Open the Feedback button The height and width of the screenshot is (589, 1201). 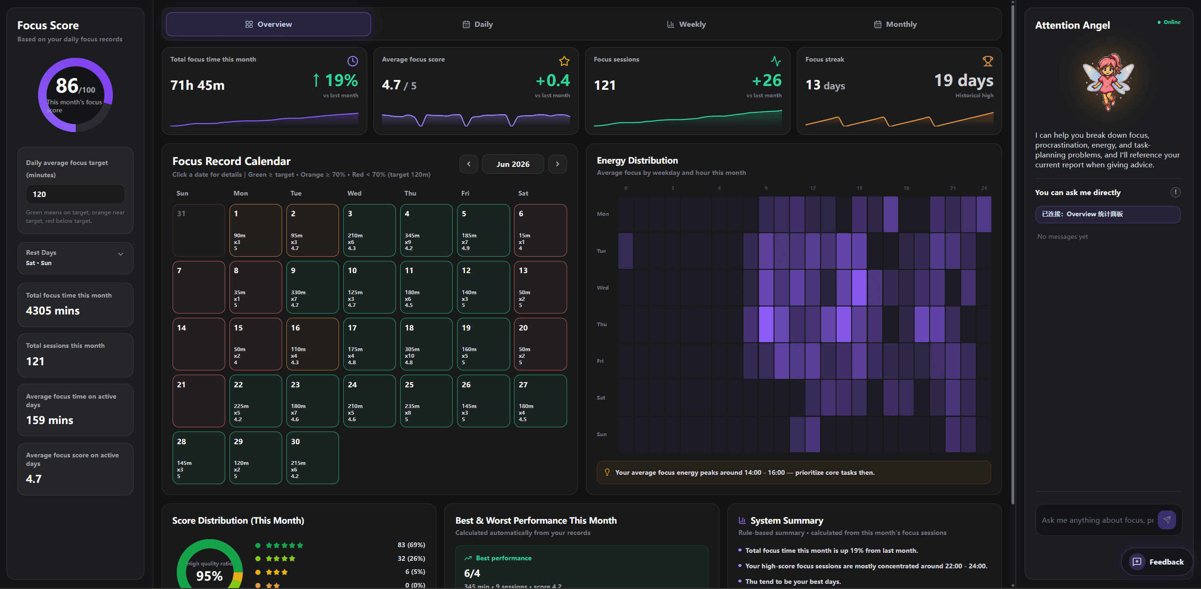click(1157, 562)
